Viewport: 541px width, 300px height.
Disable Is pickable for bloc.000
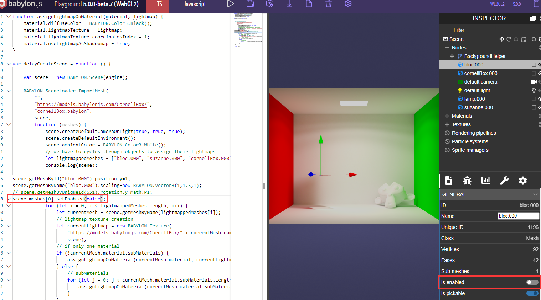[532, 293]
